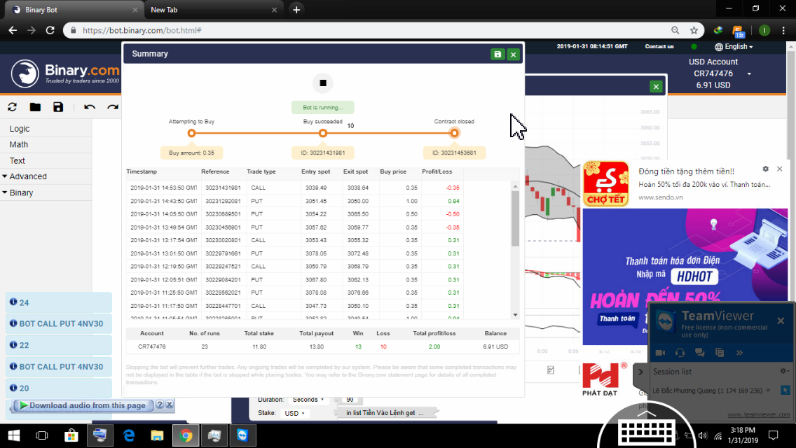
Task: Open TeamViewer from the taskbar
Action: [x=242, y=436]
